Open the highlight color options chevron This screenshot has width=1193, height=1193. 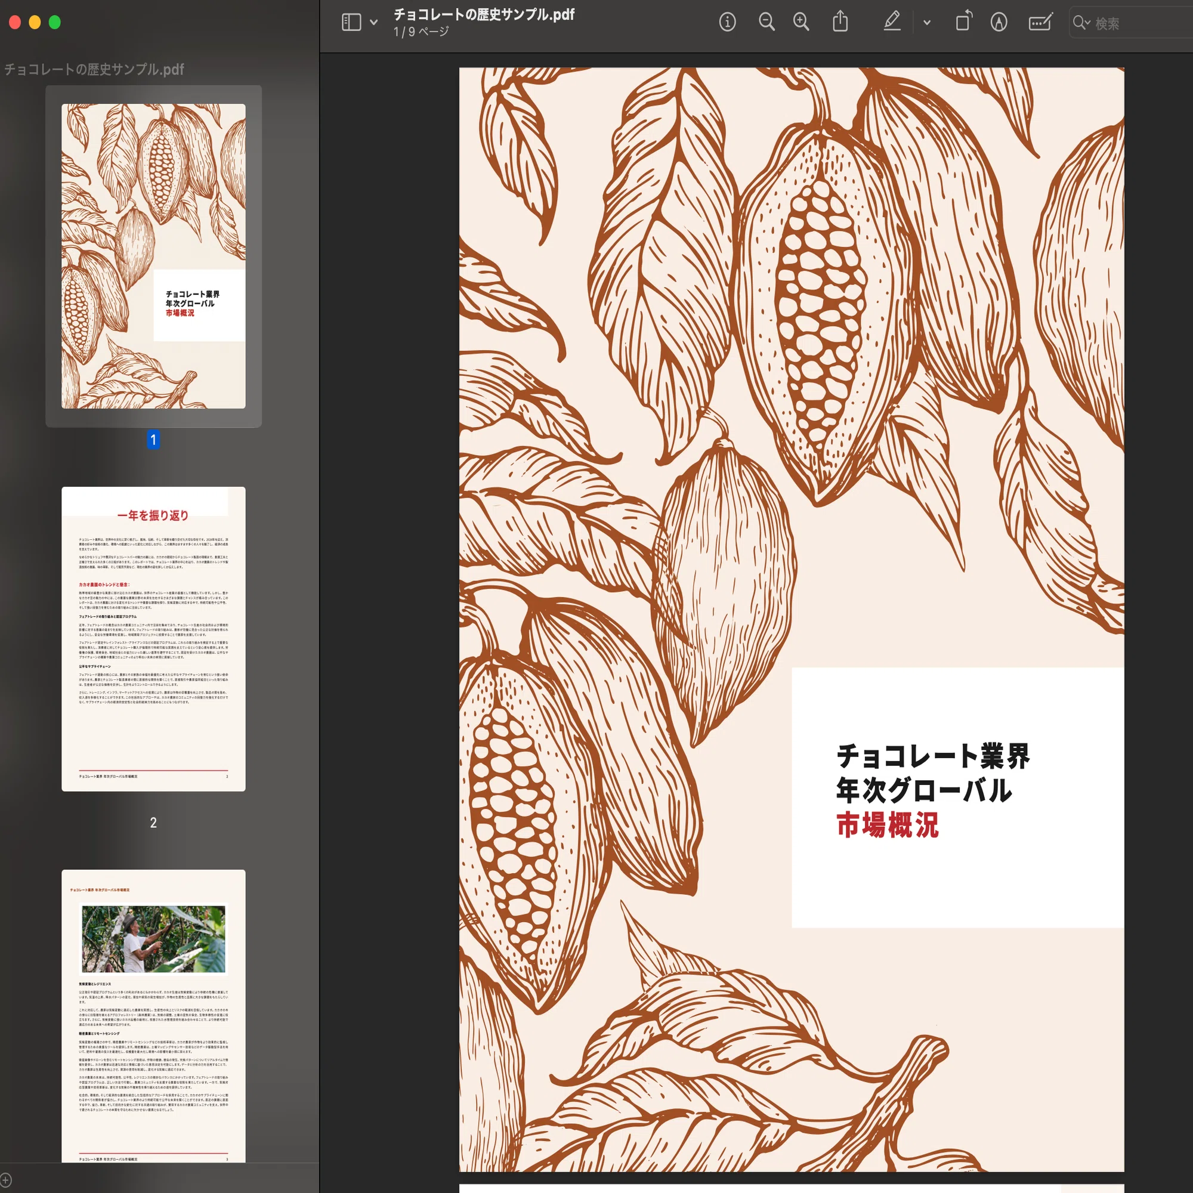coord(927,22)
